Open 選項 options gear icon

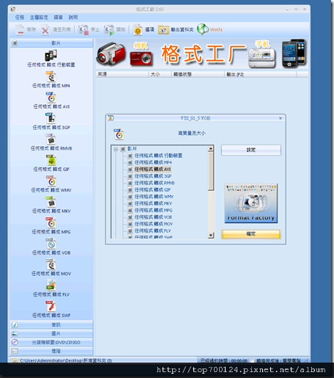(x=138, y=30)
